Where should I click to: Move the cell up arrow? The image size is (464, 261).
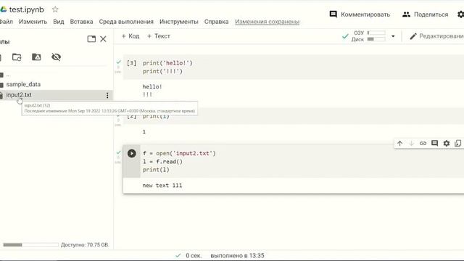pos(399,144)
